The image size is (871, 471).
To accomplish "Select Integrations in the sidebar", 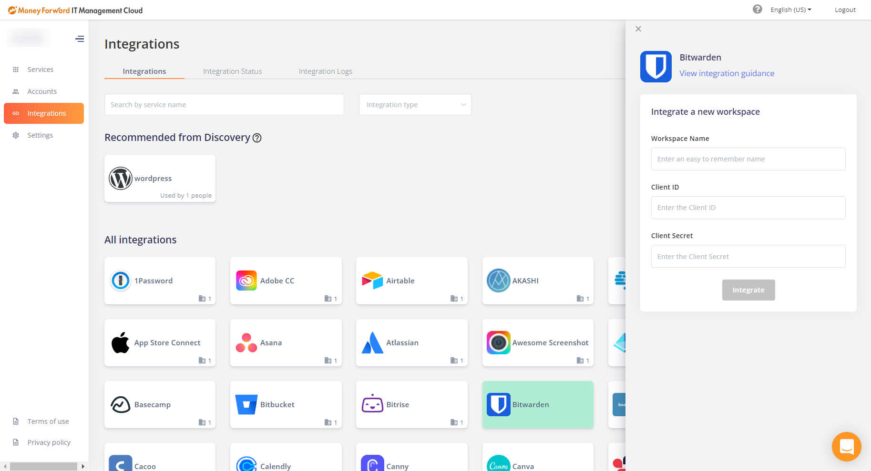I will click(x=44, y=113).
